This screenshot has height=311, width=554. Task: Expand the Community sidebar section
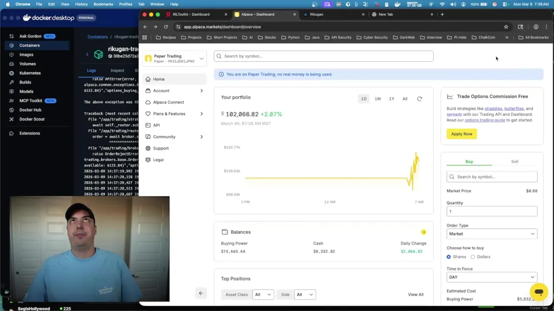click(x=174, y=137)
